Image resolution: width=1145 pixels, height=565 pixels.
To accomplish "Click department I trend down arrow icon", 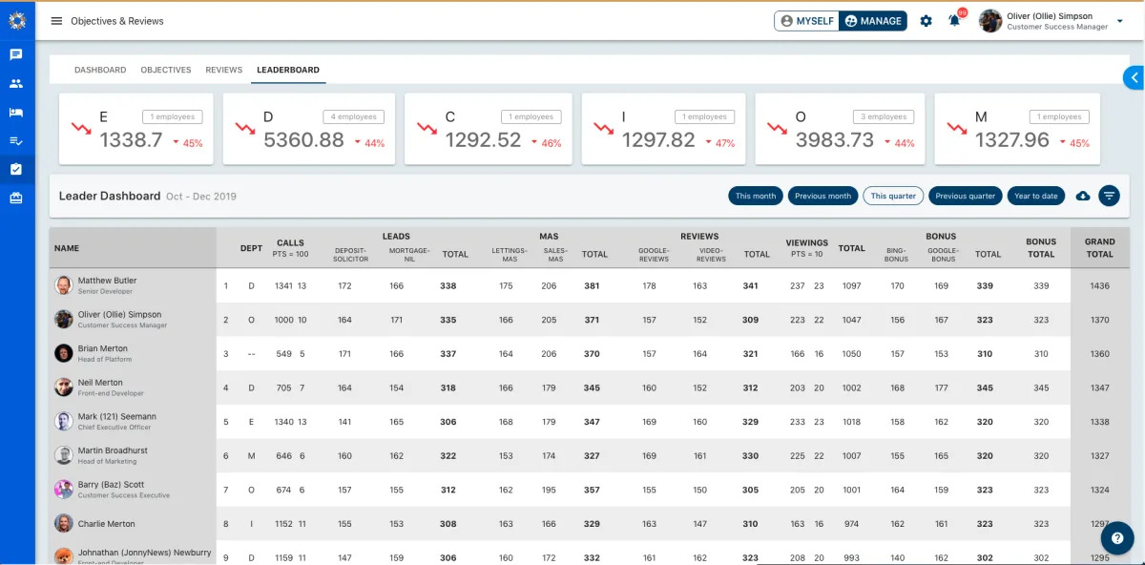I will (604, 129).
